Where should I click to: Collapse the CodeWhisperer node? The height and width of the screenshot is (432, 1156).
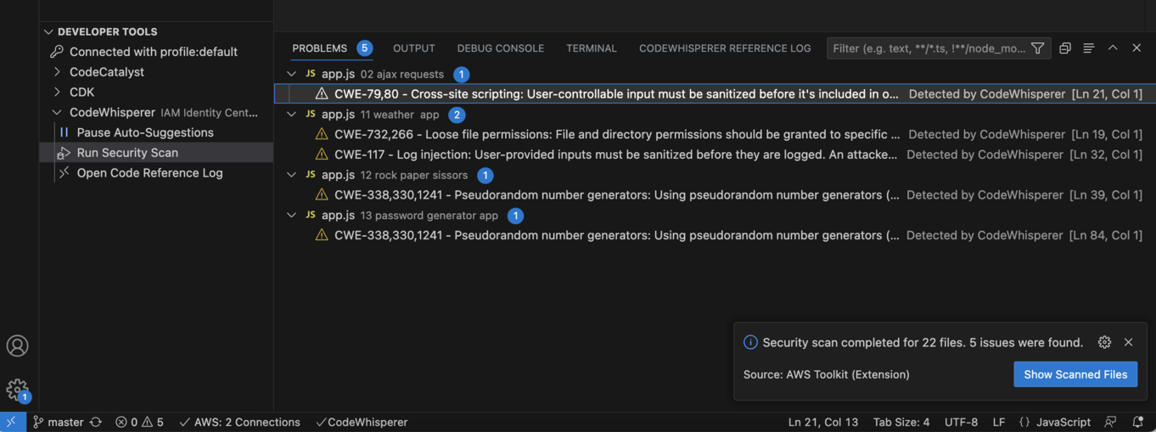click(x=57, y=112)
